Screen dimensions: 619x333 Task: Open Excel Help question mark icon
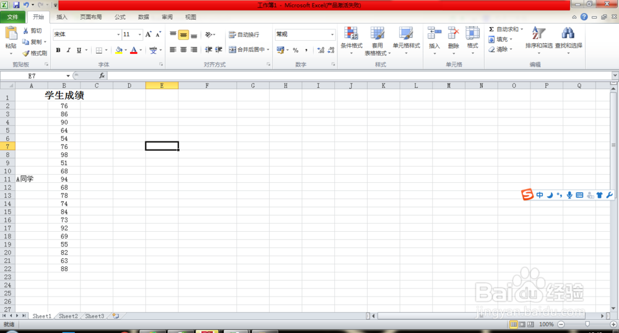[584, 17]
